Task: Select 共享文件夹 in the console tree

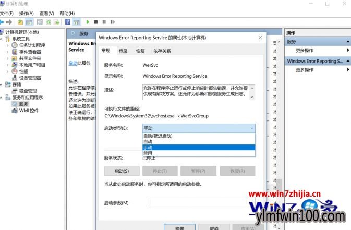Action: click(30, 58)
